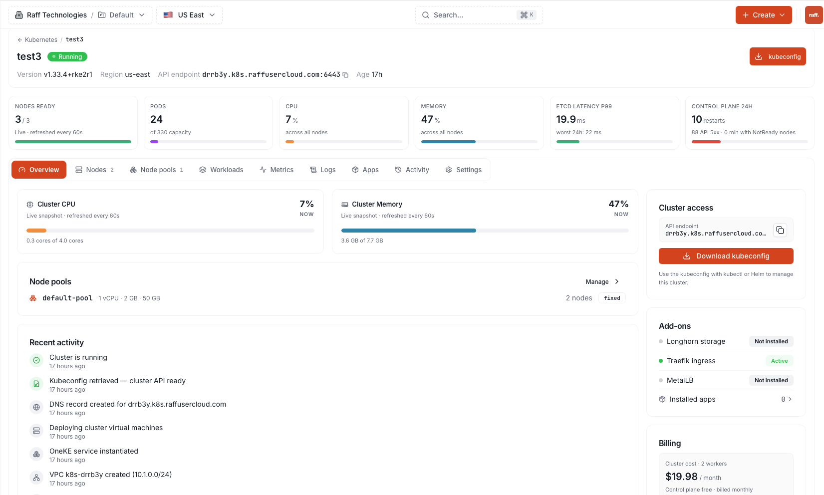
Task: Click the fixed badge in node pools
Action: pyautogui.click(x=612, y=298)
